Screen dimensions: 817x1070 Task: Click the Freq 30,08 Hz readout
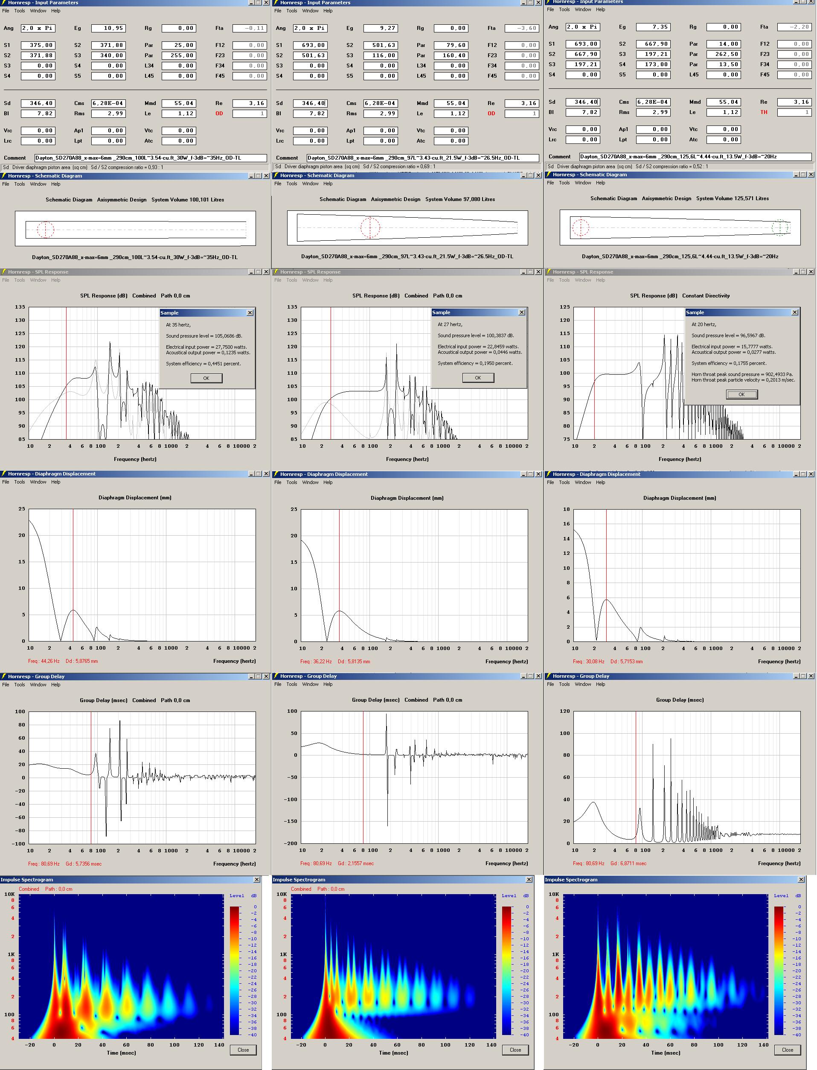click(x=588, y=662)
